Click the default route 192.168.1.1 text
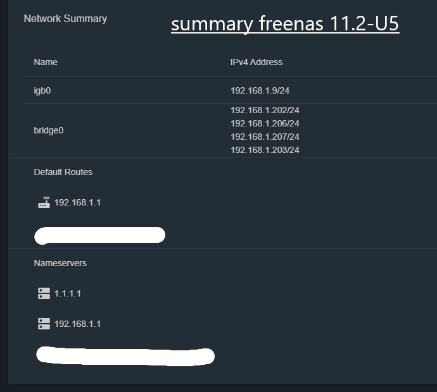 click(x=77, y=202)
